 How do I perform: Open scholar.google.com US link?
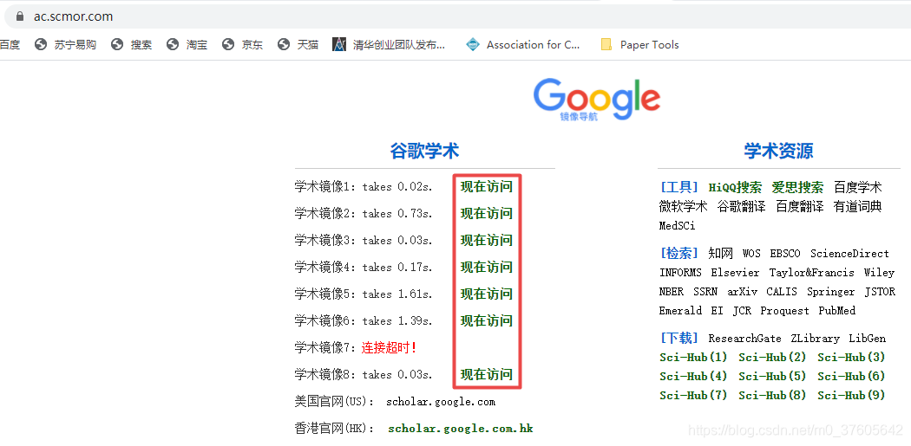[441, 401]
